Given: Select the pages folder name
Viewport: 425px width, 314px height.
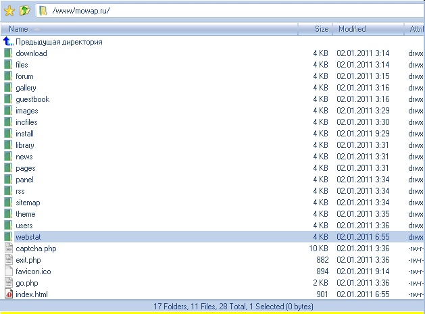Looking at the screenshot, I should [x=26, y=168].
